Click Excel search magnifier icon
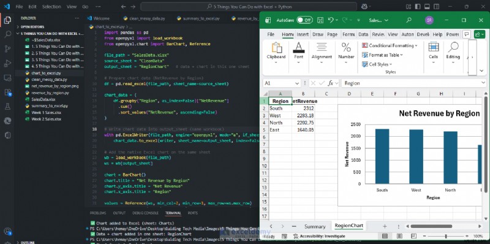Viewport: 490px width, 244px height. click(409, 20)
